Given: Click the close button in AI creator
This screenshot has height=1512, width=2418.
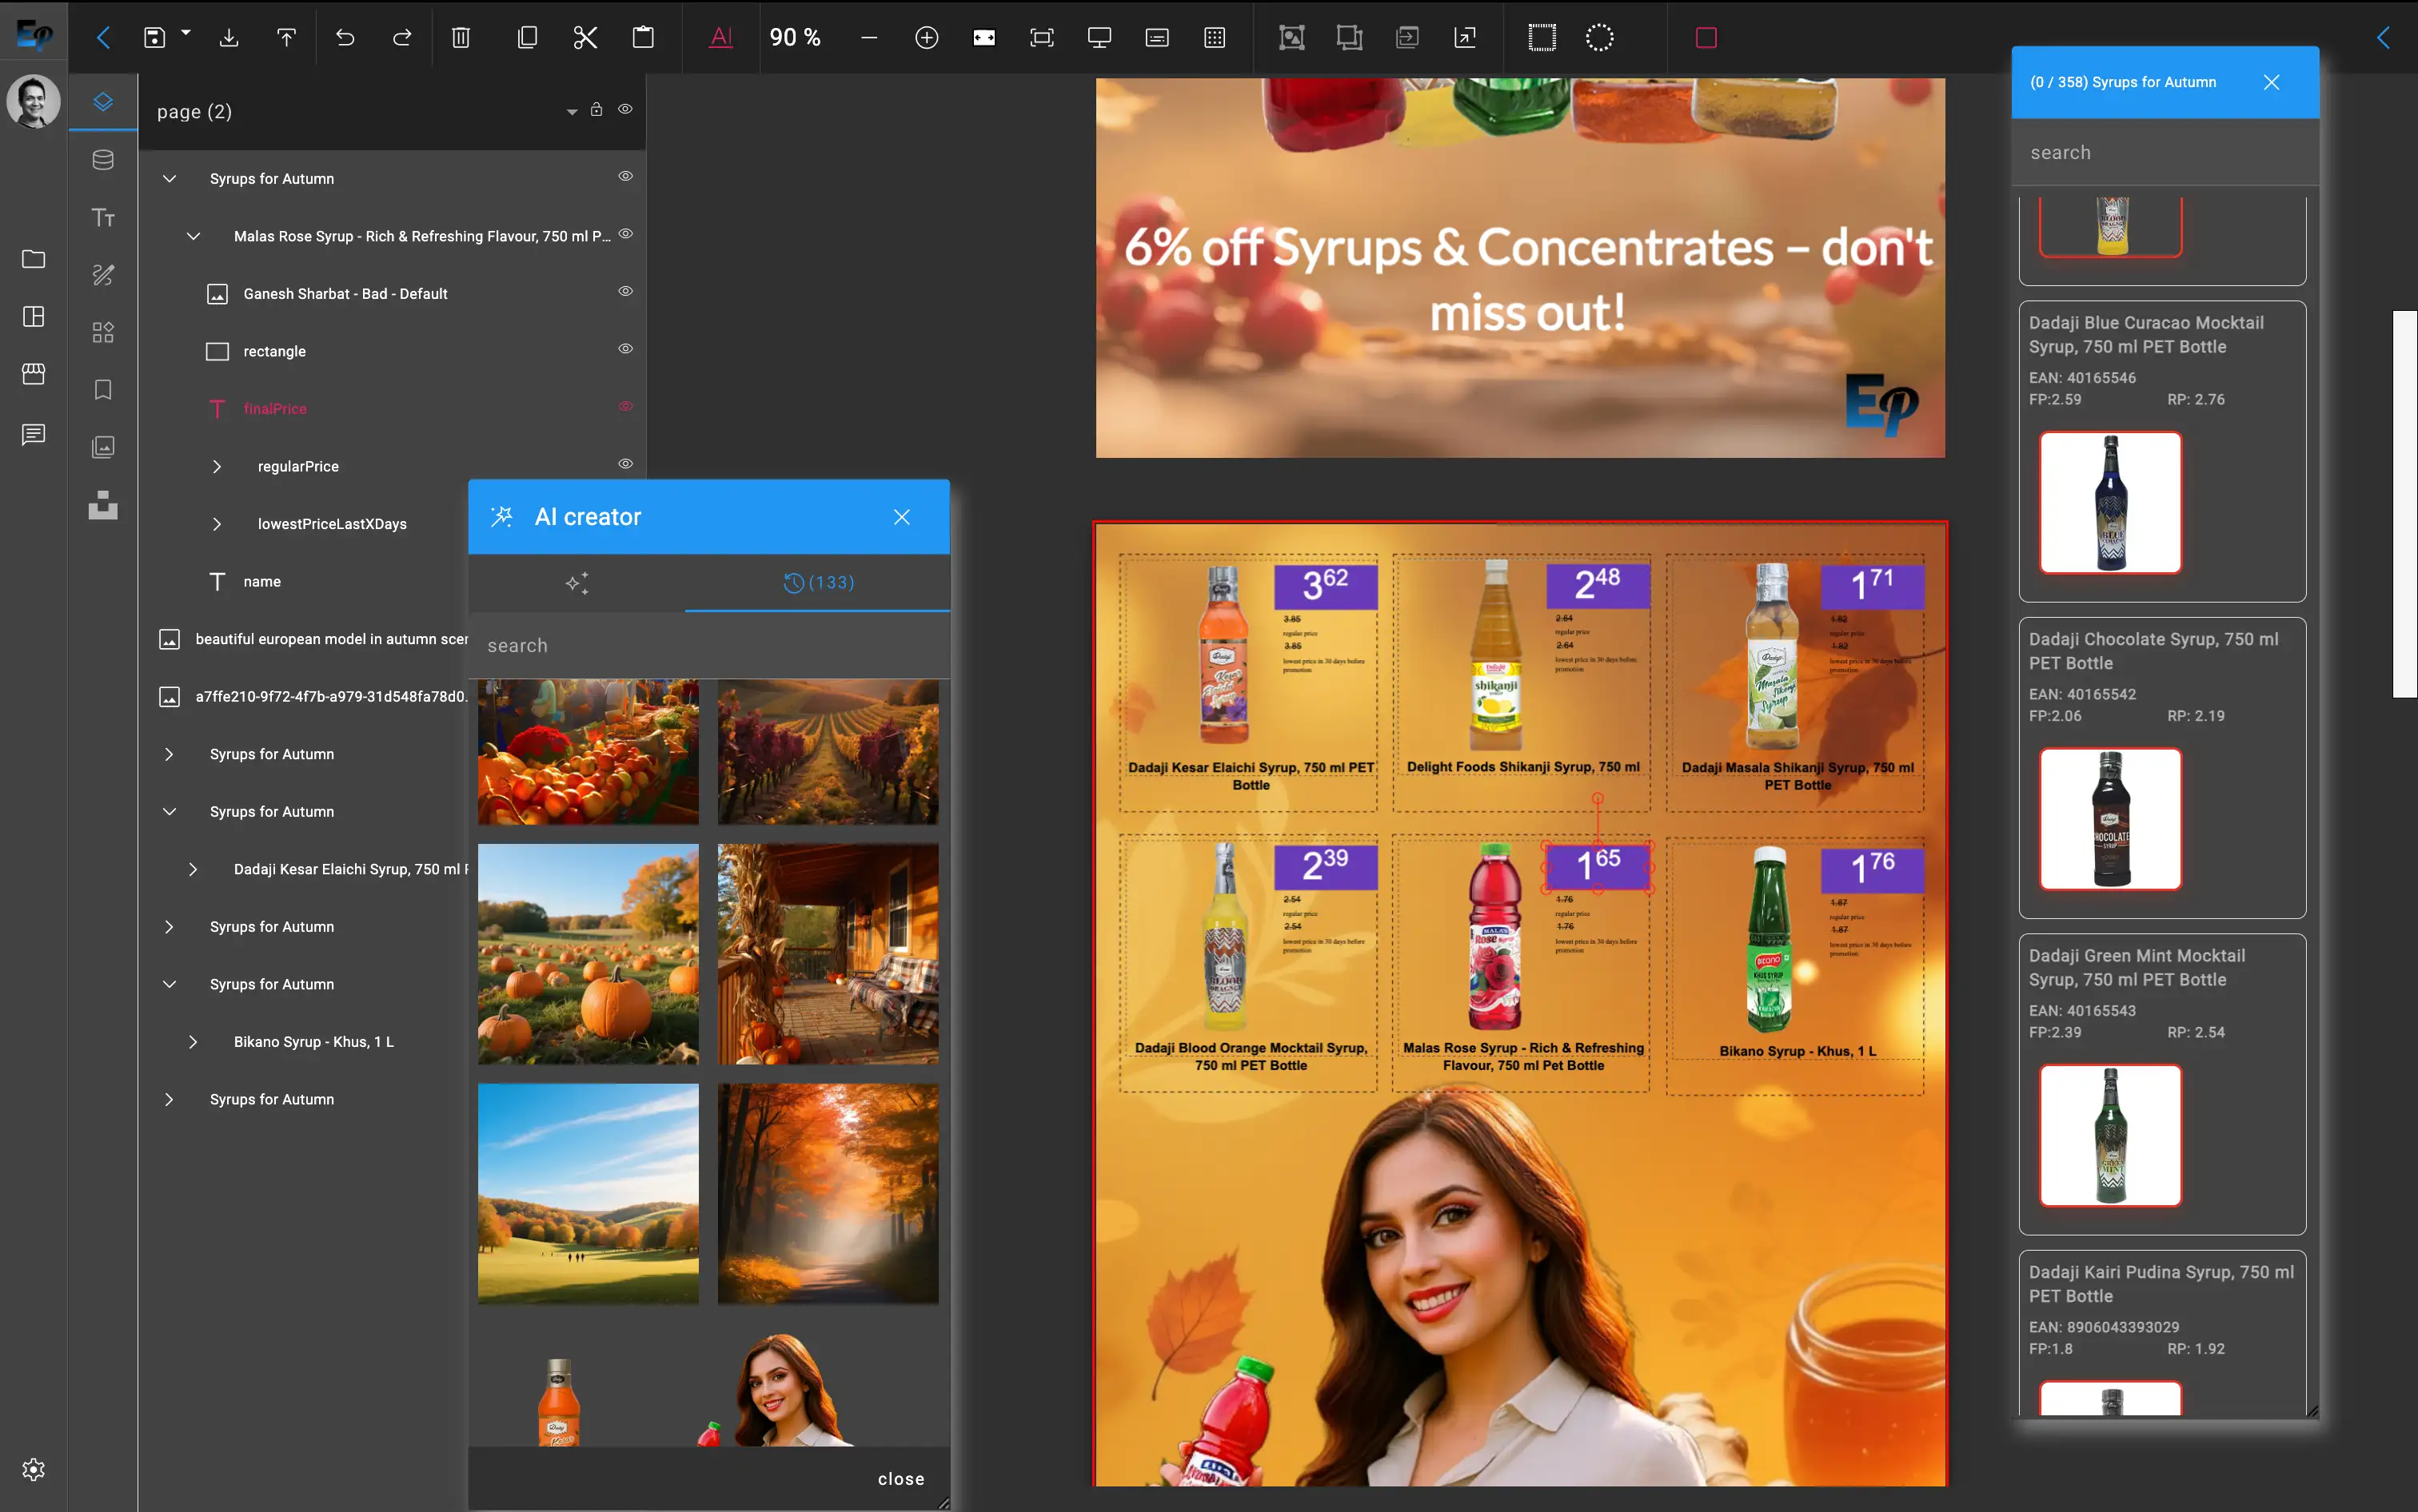Looking at the screenshot, I should (x=901, y=517).
